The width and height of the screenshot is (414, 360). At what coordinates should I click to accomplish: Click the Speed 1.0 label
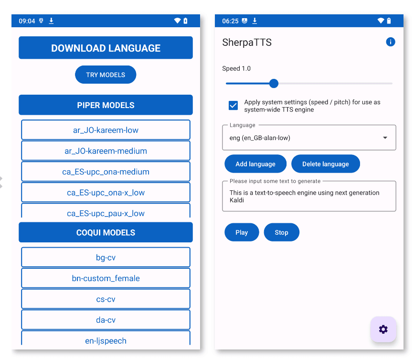236,68
